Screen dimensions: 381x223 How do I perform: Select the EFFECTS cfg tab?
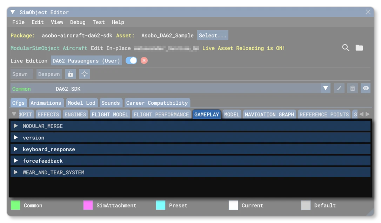point(48,114)
